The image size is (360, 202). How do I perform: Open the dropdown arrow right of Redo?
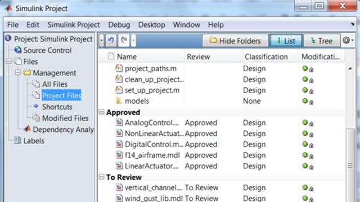(x=133, y=40)
